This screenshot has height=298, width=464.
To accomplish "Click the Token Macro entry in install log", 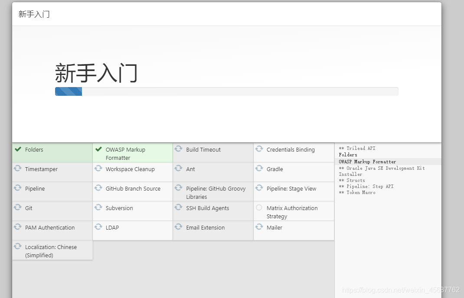I will pyautogui.click(x=357, y=192).
